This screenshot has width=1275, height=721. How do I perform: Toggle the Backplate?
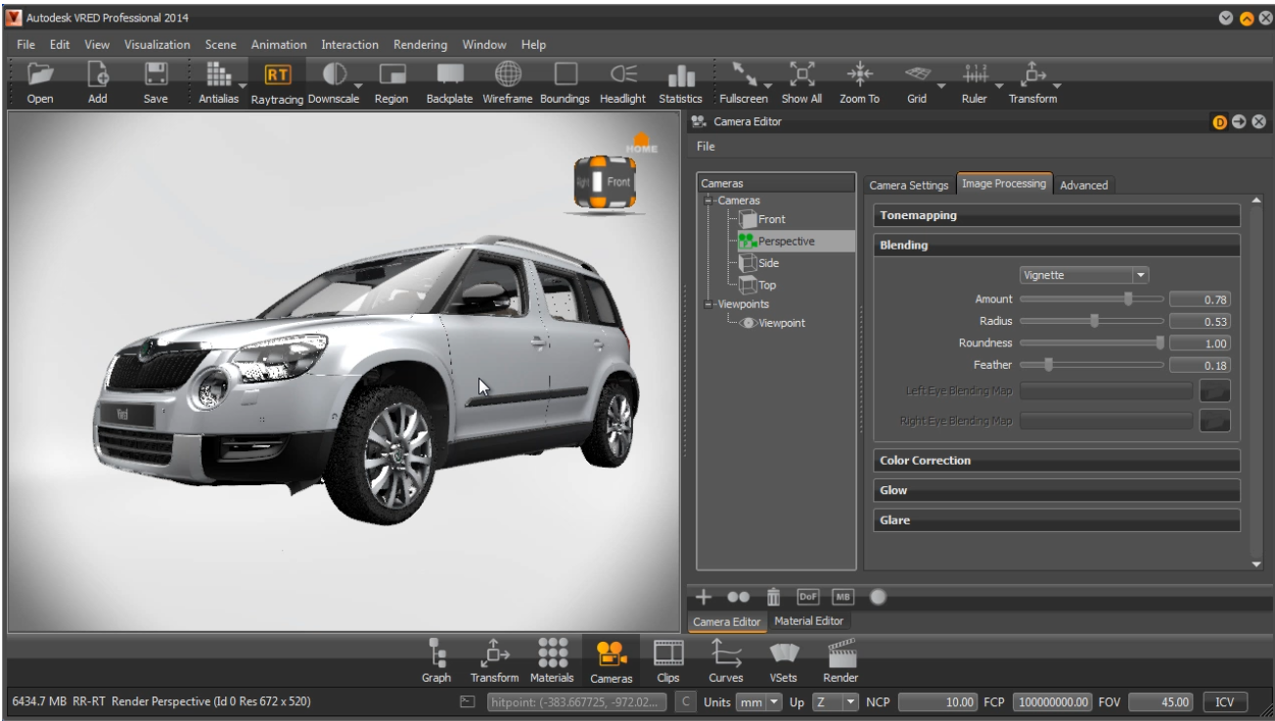tap(449, 75)
